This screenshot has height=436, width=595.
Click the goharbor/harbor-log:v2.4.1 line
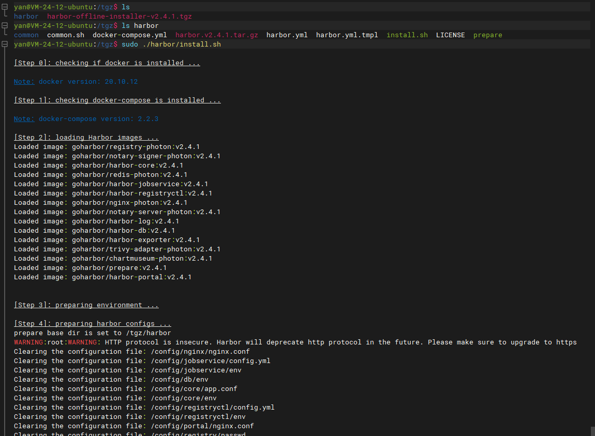pos(96,221)
